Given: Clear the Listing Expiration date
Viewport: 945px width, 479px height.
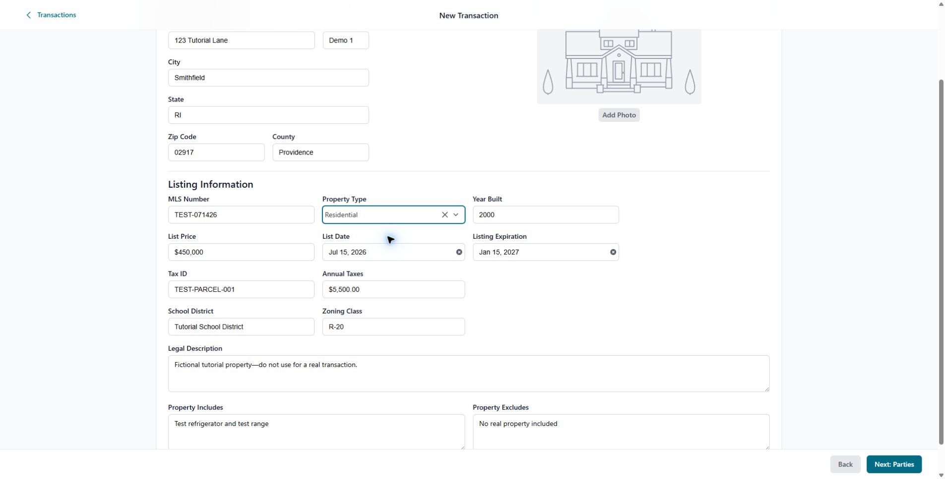Looking at the screenshot, I should click(x=613, y=252).
